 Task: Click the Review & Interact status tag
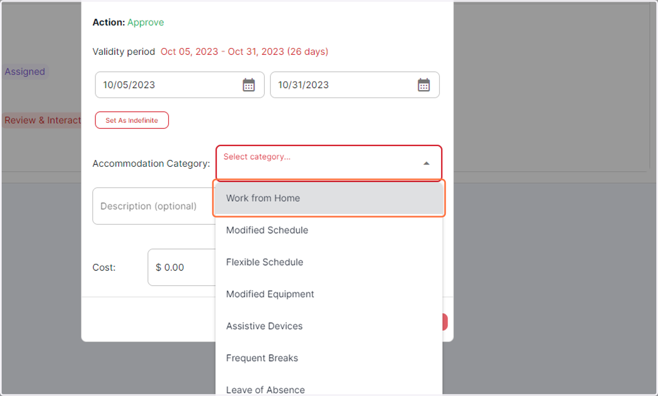42,120
